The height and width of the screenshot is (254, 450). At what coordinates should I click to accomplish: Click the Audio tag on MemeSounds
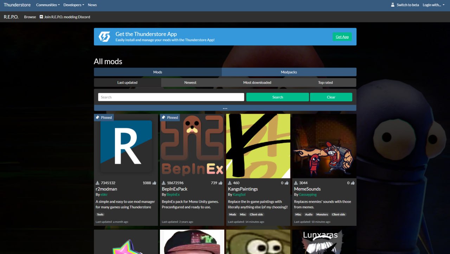(309, 214)
